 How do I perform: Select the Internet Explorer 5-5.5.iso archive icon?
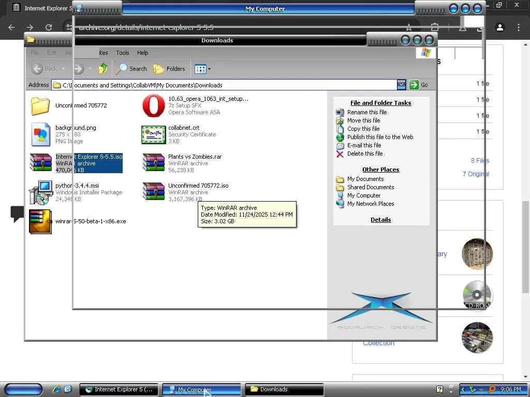pyautogui.click(x=41, y=163)
